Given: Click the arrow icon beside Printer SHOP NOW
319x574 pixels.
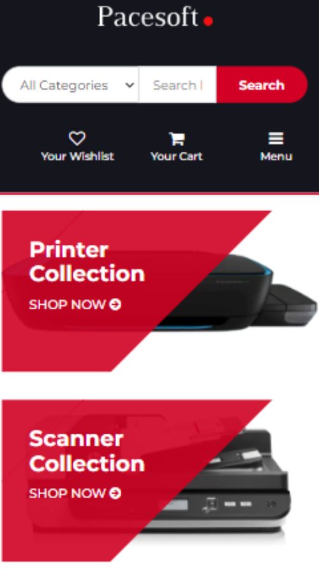Looking at the screenshot, I should pos(115,305).
